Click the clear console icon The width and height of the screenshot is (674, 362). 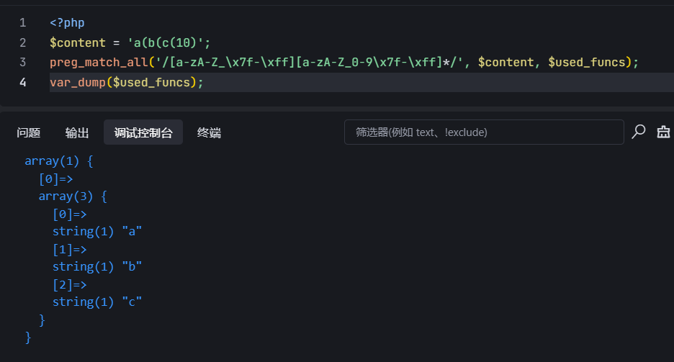(663, 132)
